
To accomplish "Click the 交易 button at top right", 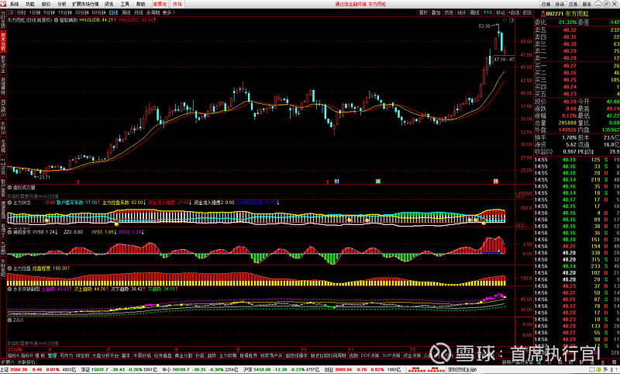I will pyautogui.click(x=573, y=4).
